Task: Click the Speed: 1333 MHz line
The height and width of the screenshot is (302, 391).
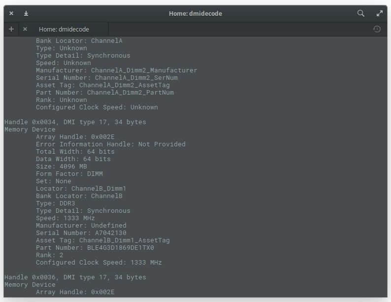Action: (65, 218)
